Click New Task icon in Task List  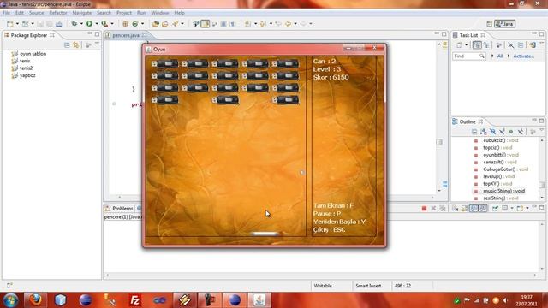click(459, 45)
